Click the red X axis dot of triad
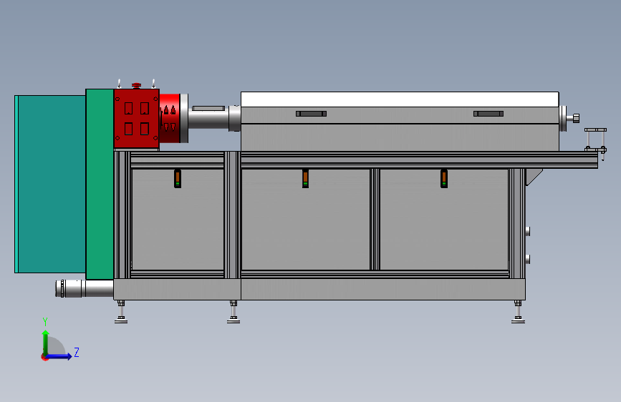Screen dimensions: 621x402 [44, 357]
